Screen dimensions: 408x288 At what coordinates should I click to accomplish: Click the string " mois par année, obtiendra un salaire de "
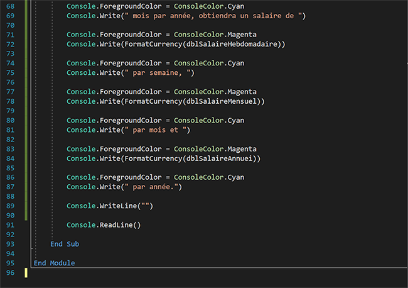tap(213, 16)
